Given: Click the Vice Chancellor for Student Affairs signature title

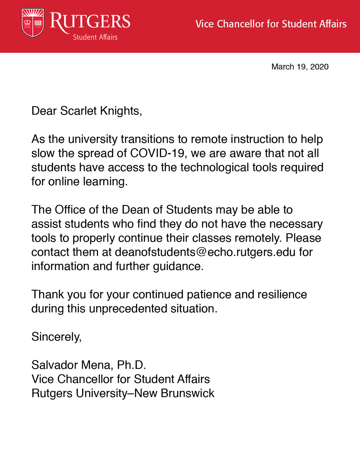Looking at the screenshot, I should [x=121, y=379].
